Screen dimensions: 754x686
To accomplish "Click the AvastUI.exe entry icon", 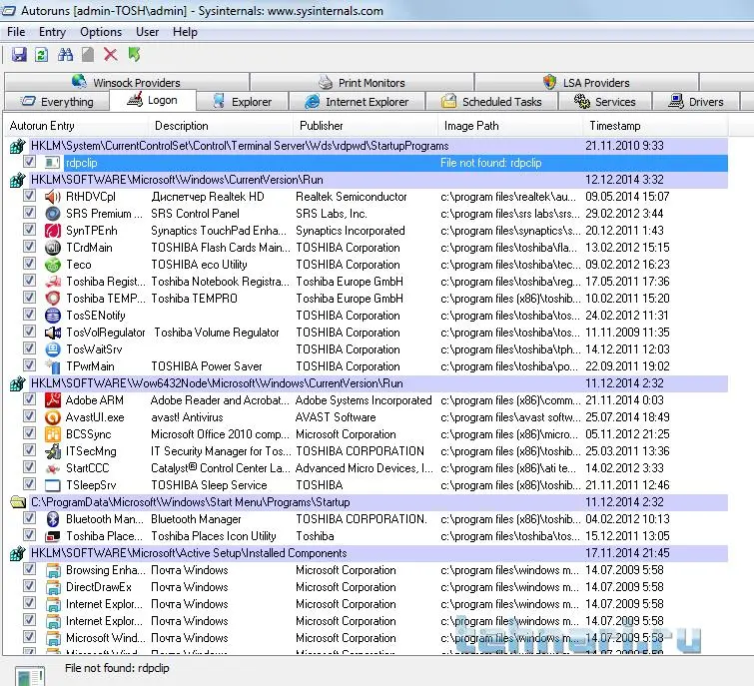I will [x=53, y=417].
